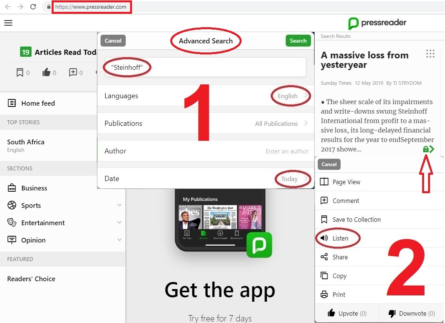
Task: Select Page View menu entry
Action: [x=379, y=182]
